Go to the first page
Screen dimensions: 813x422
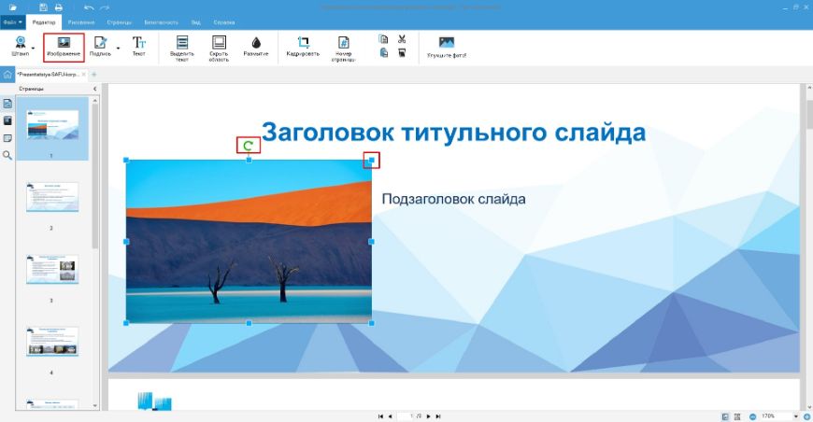point(380,416)
